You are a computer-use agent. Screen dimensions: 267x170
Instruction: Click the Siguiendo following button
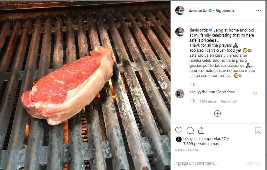point(225,10)
